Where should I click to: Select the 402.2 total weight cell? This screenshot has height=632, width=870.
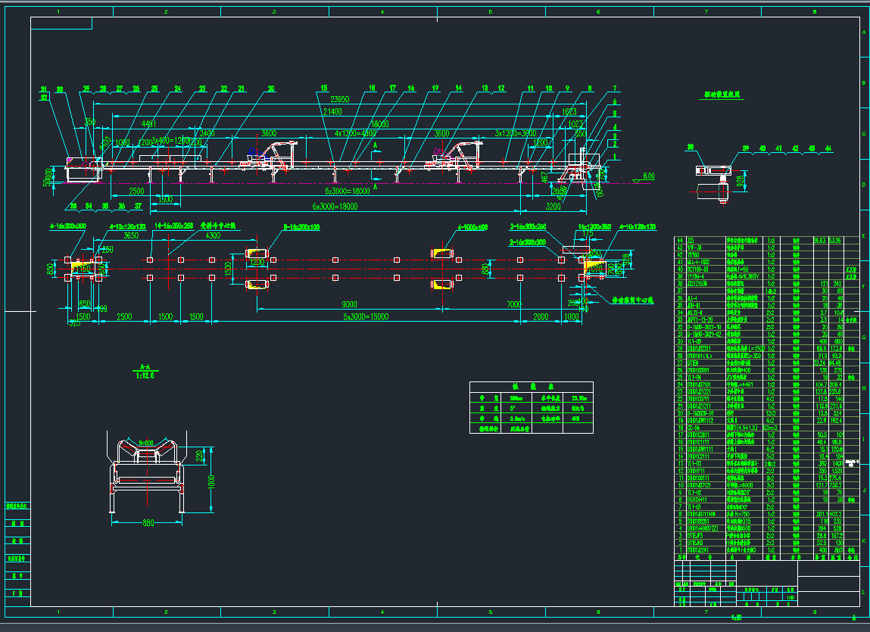[x=836, y=515]
